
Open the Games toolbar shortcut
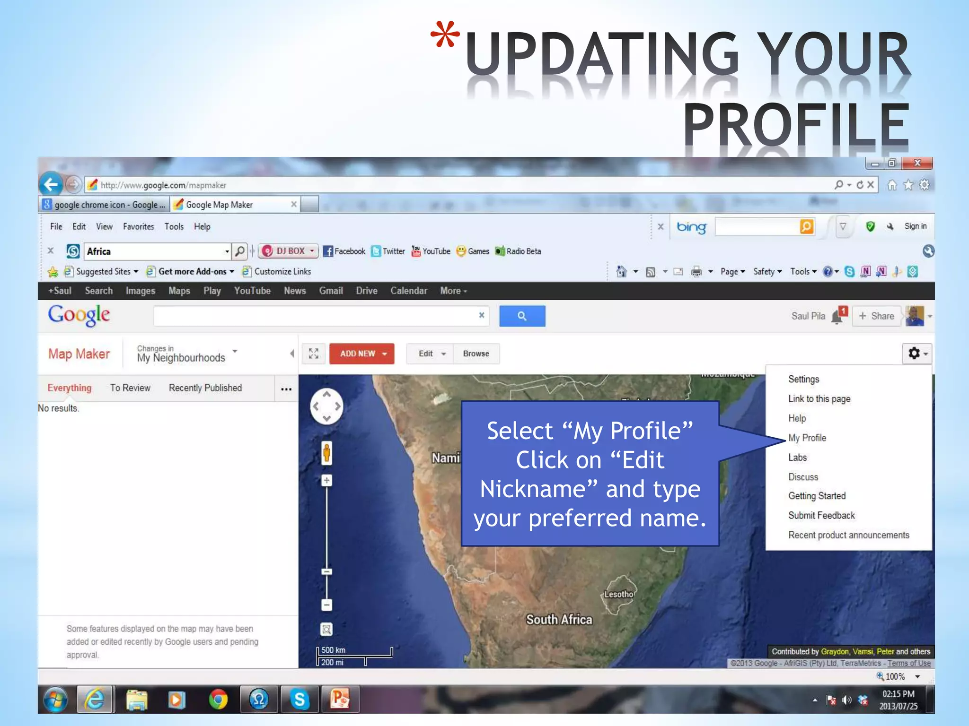point(472,251)
